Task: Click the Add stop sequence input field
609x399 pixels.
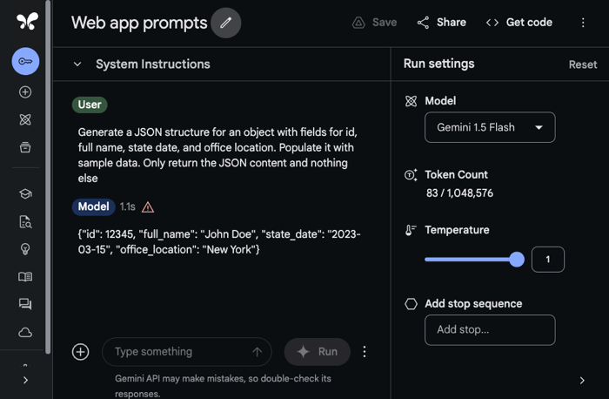Action: [490, 330]
